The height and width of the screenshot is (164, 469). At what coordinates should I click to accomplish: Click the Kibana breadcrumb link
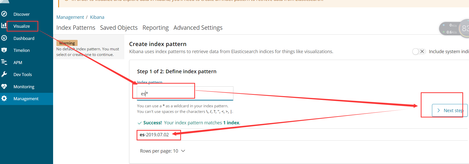pos(97,17)
